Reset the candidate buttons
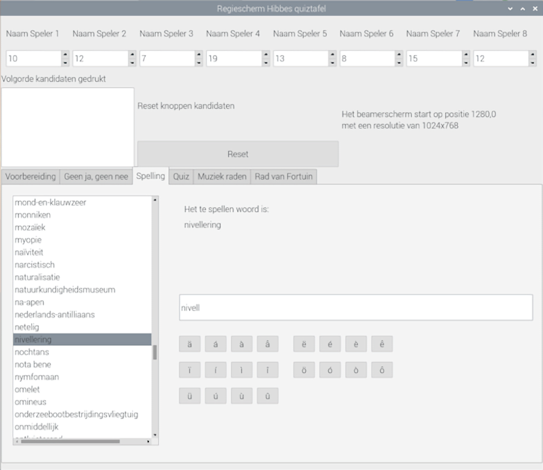 [x=237, y=154]
